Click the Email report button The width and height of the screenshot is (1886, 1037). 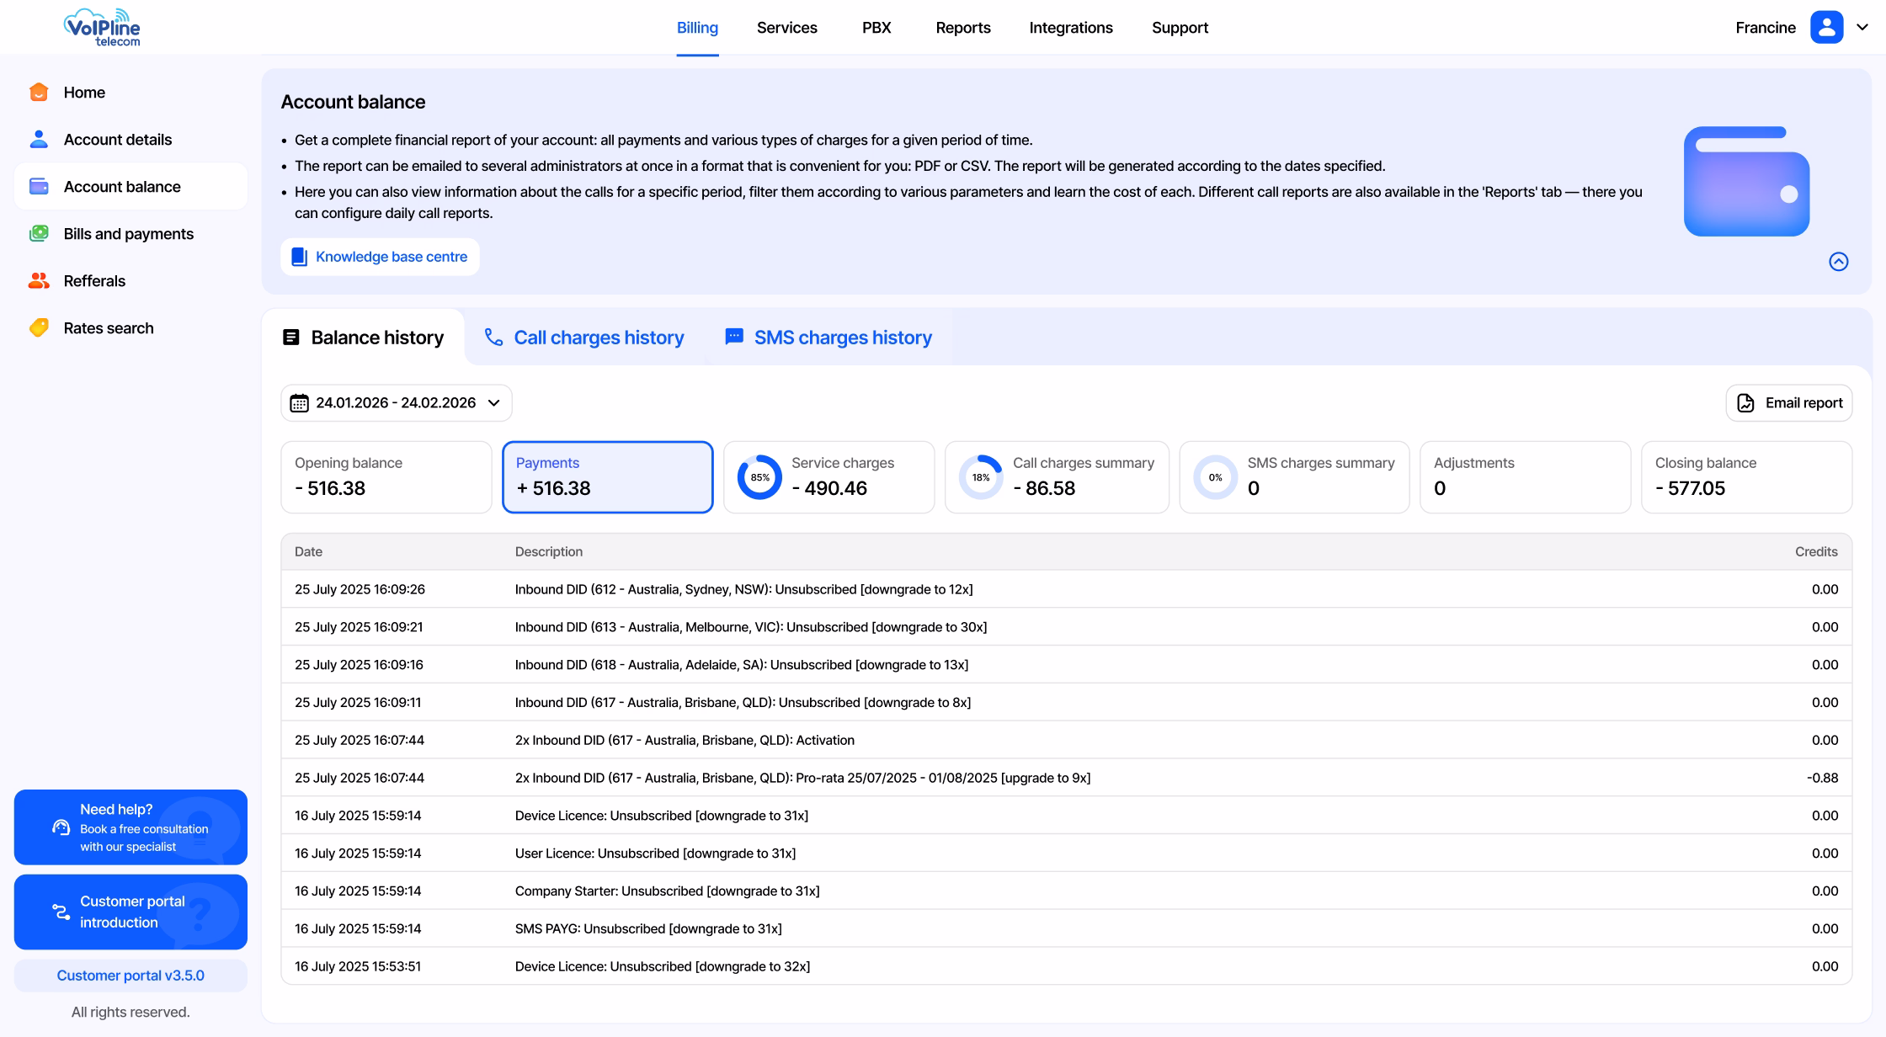click(1789, 403)
